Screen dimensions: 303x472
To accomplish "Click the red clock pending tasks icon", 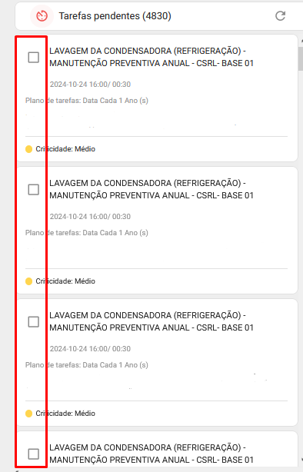I will coord(42,16).
